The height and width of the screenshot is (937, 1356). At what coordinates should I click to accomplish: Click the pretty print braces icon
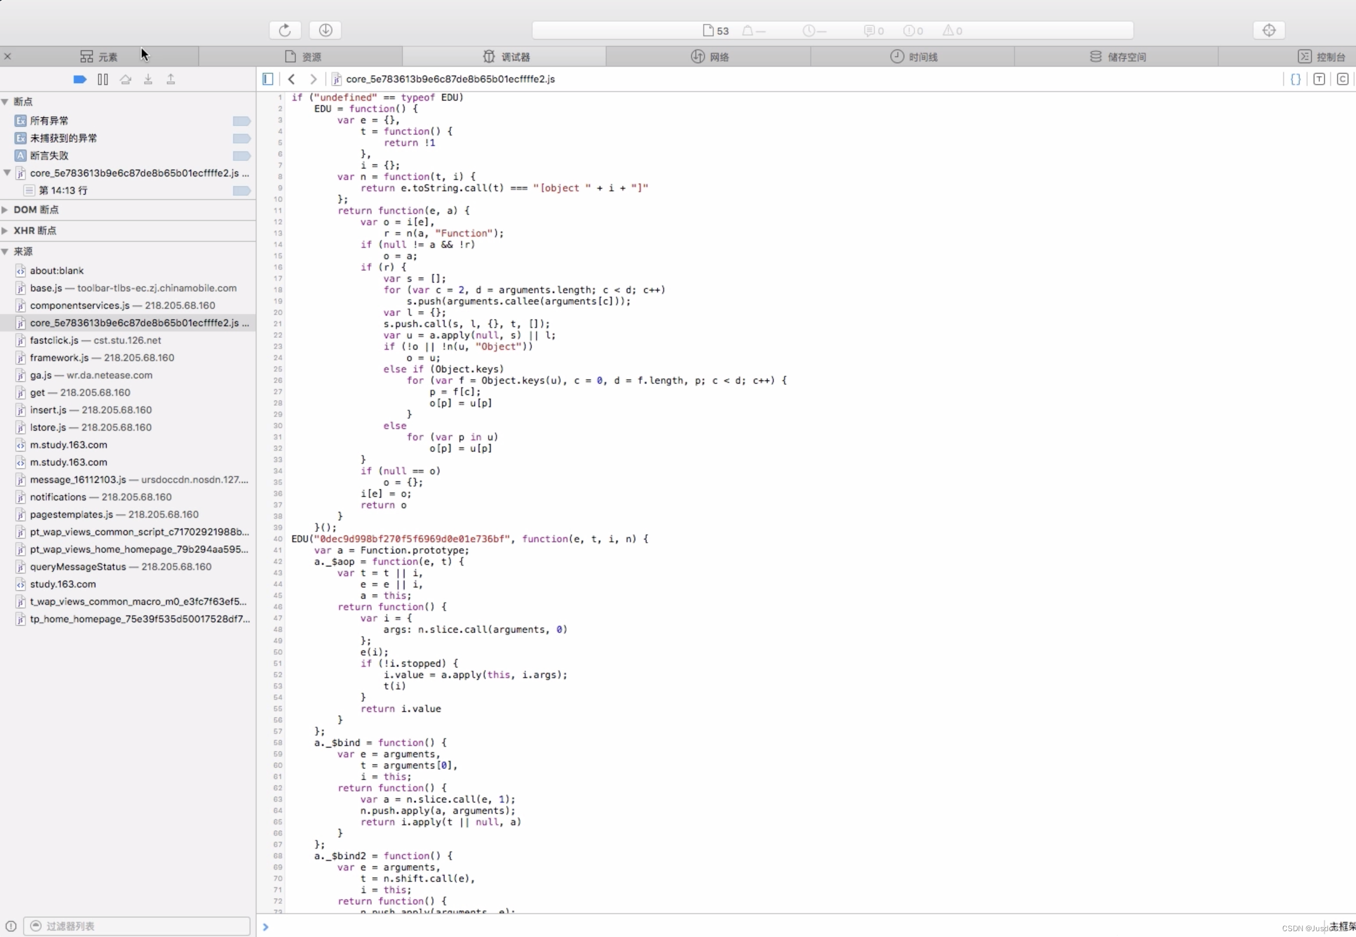point(1296,79)
